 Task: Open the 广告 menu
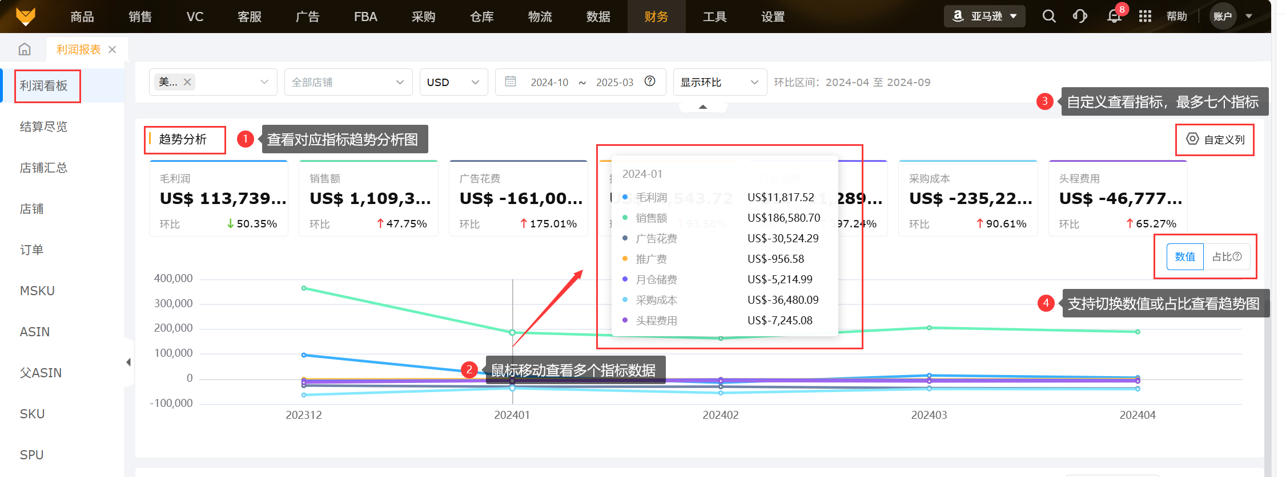point(308,17)
